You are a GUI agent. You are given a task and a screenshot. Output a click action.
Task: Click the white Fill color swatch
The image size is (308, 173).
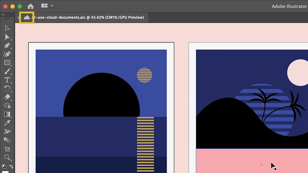5,172
